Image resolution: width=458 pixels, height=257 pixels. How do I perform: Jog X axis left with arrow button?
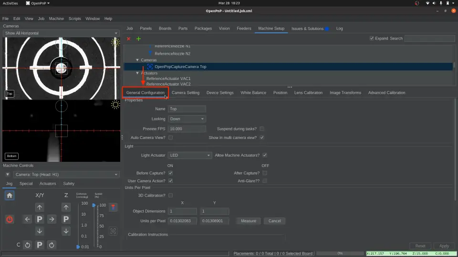point(27,219)
